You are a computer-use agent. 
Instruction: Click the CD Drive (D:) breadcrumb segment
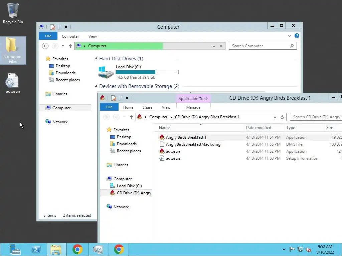[207, 117]
